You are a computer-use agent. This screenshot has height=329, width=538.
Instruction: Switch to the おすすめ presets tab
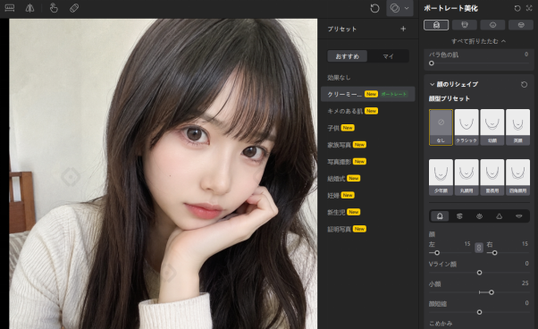[348, 56]
